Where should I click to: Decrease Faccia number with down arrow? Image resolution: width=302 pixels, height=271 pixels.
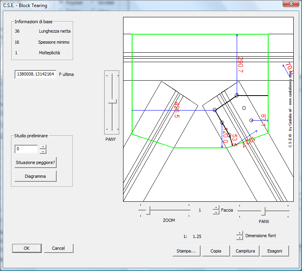pyautogui.click(x=216, y=212)
